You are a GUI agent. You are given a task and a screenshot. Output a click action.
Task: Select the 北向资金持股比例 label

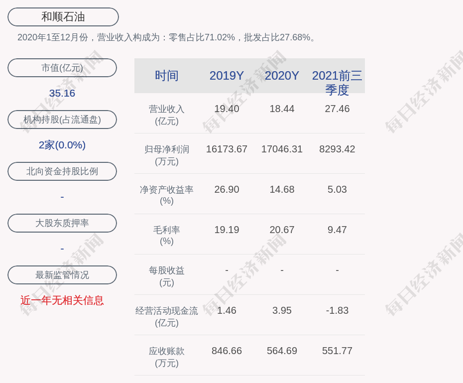pos(62,171)
